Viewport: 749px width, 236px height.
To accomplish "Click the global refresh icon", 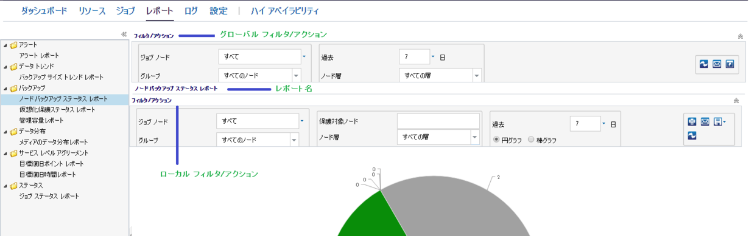I will 703,64.
